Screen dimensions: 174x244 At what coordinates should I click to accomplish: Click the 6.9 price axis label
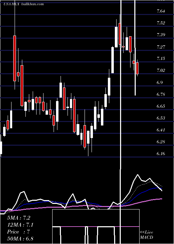pyautogui.click(x=159, y=82)
